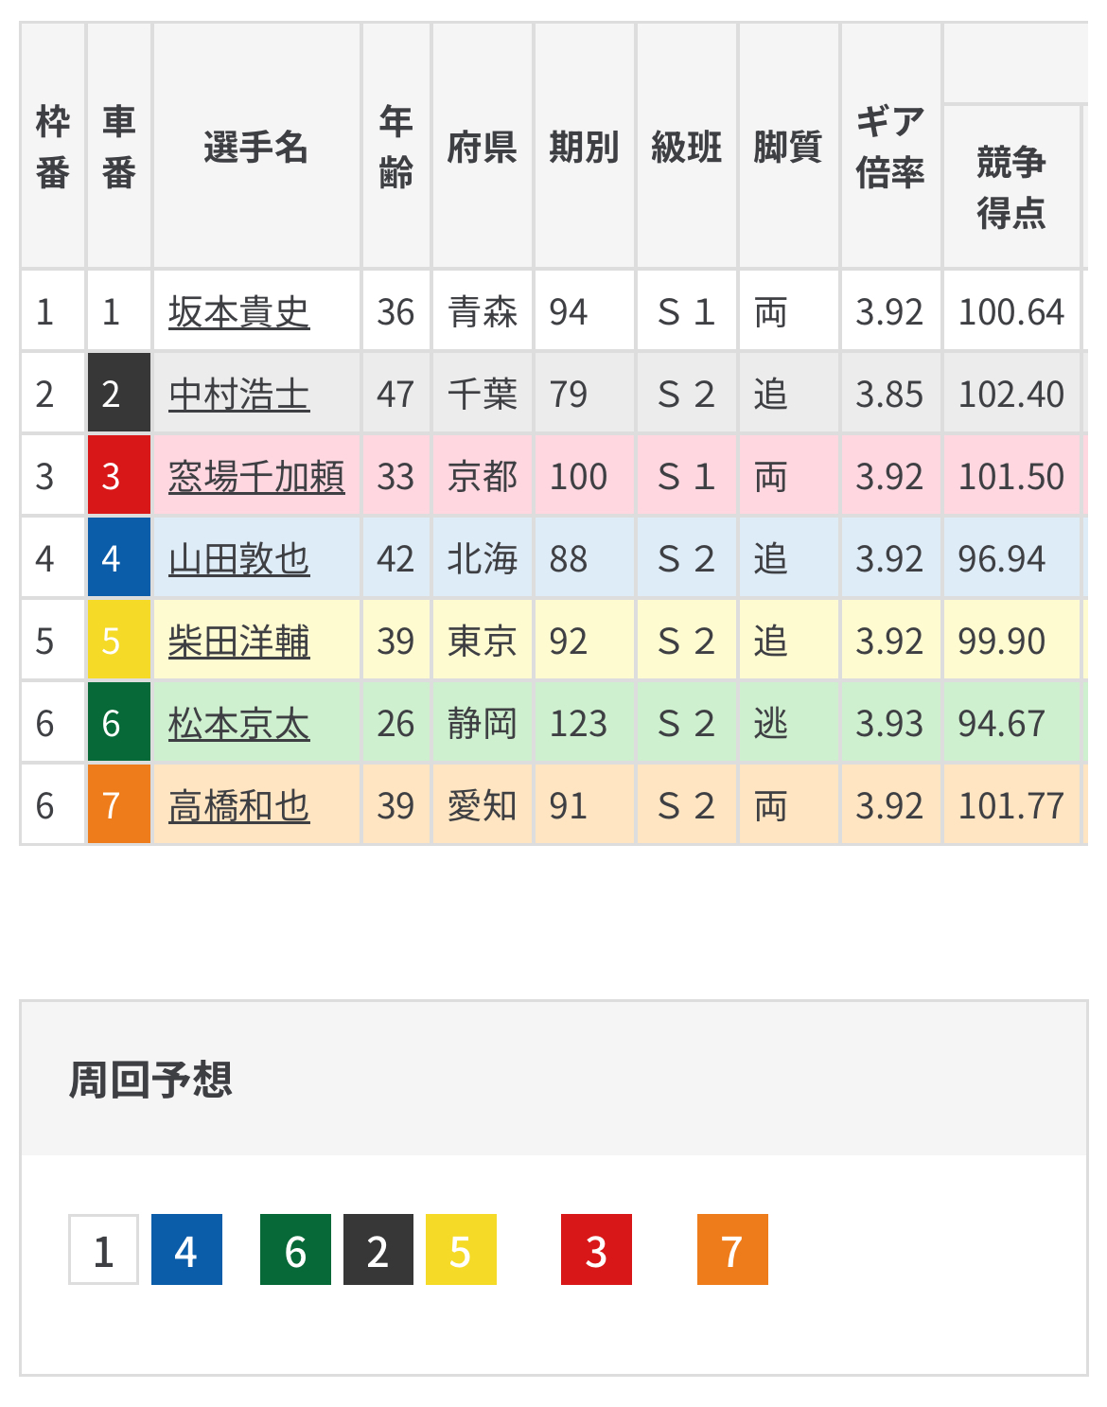Open racer 中村浩士 profile link

(238, 394)
